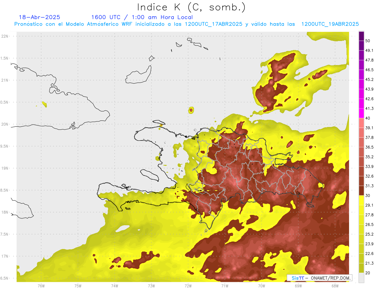Click the '33.9' colorbar label

369,166
